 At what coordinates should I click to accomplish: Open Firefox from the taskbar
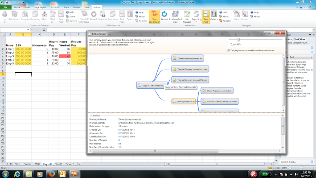pyautogui.click(x=52, y=174)
